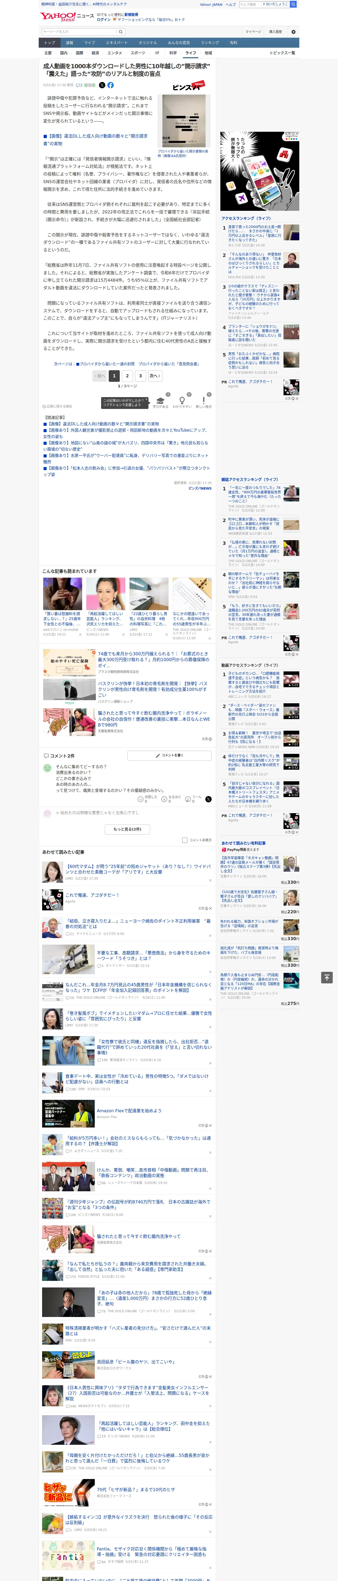Click the 新しい視点 exclamation reaction
This screenshot has height=1581, width=338.
(x=204, y=400)
